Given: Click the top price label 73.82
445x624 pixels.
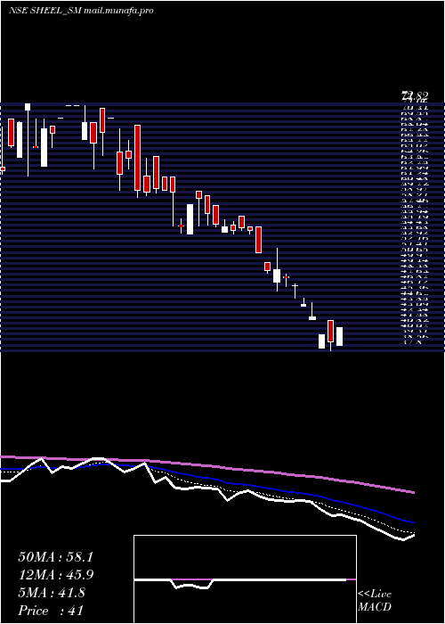Looking at the screenshot, I should pyautogui.click(x=415, y=96).
